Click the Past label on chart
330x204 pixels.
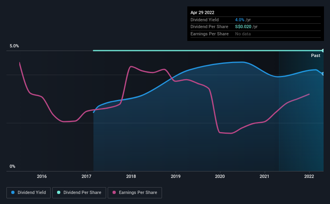316,55
